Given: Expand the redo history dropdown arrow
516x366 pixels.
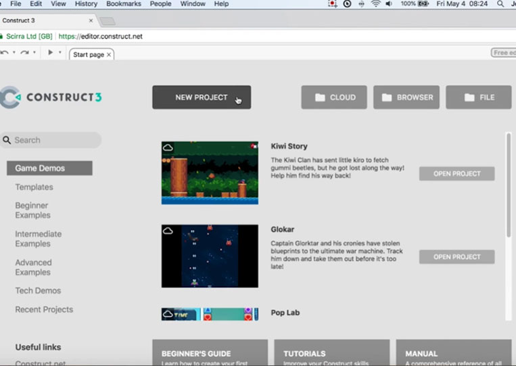Looking at the screenshot, I should click(34, 52).
